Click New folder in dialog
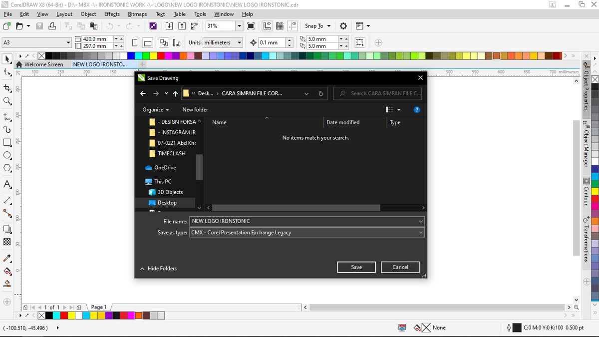 point(195,110)
